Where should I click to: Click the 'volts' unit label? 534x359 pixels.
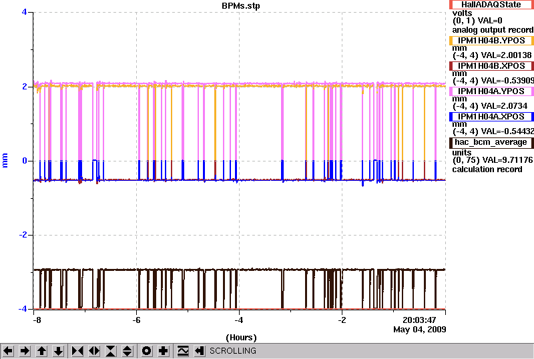(462, 13)
